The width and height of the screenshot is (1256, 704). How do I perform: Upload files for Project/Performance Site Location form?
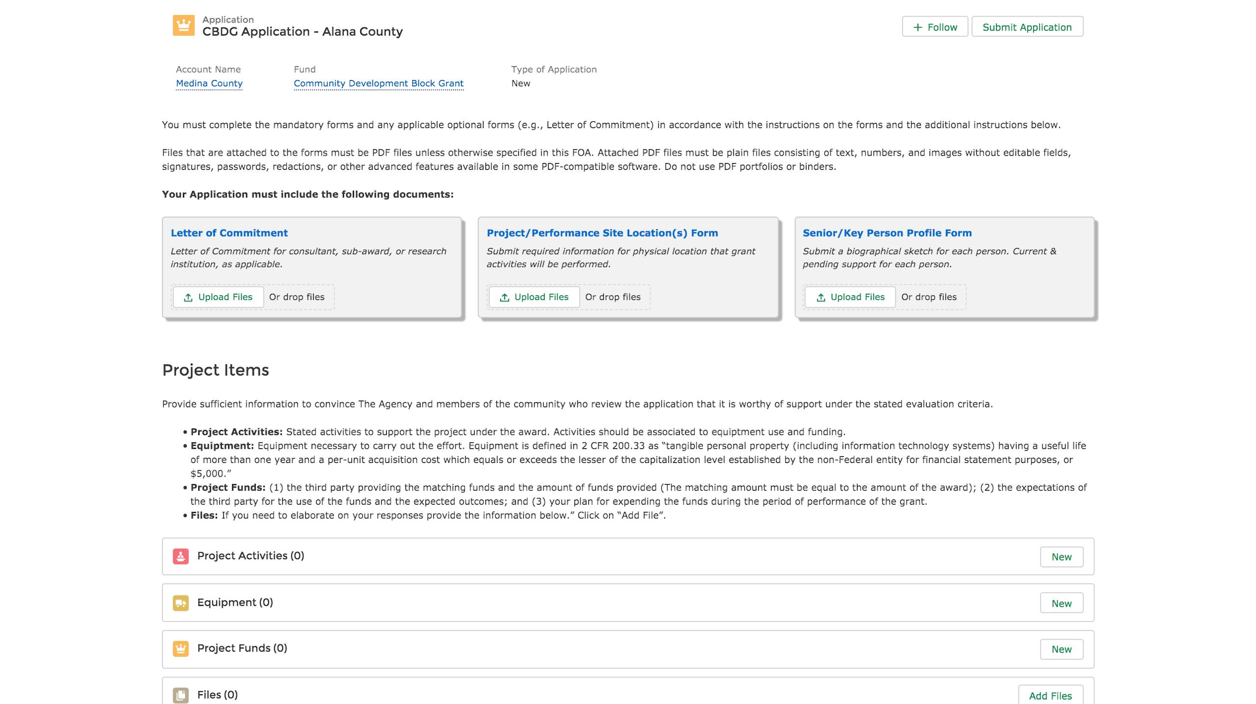tap(534, 297)
